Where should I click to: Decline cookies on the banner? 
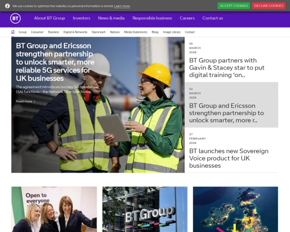pos(268,6)
